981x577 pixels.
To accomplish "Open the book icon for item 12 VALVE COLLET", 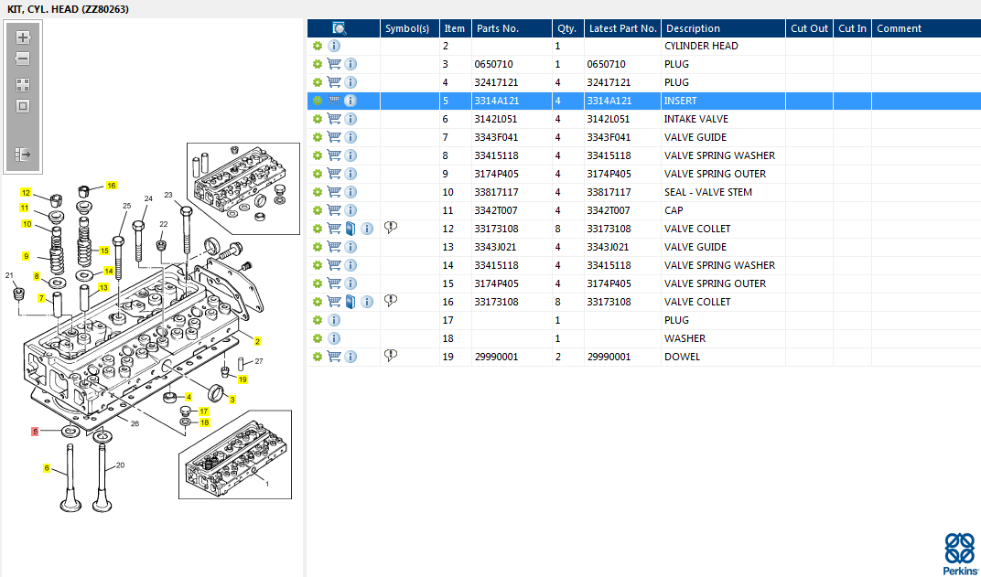I will click(350, 229).
